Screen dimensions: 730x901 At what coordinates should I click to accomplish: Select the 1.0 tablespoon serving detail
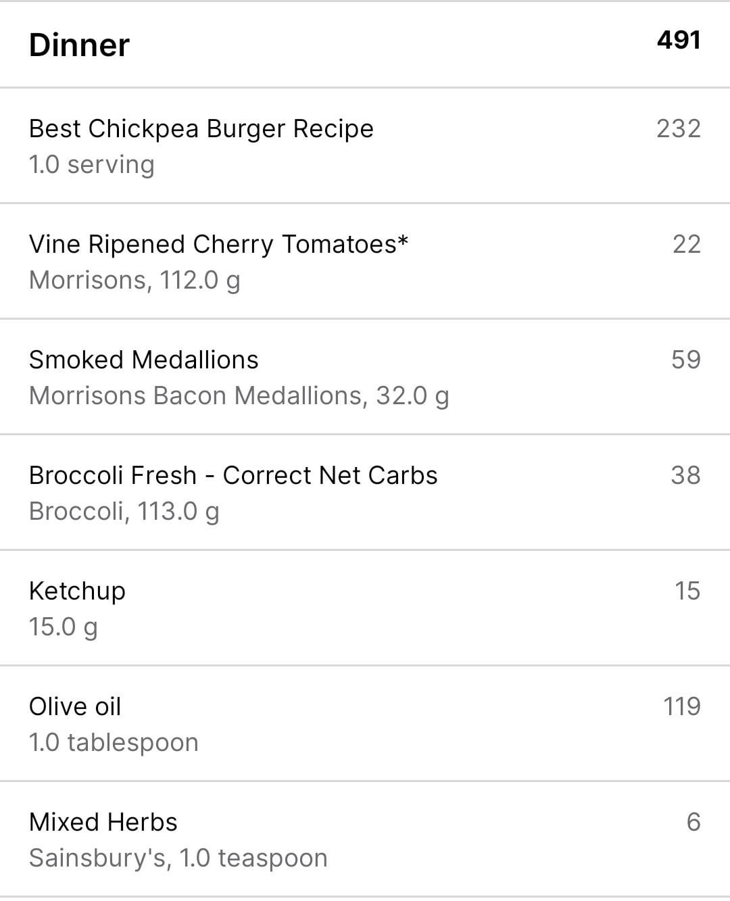click(114, 743)
